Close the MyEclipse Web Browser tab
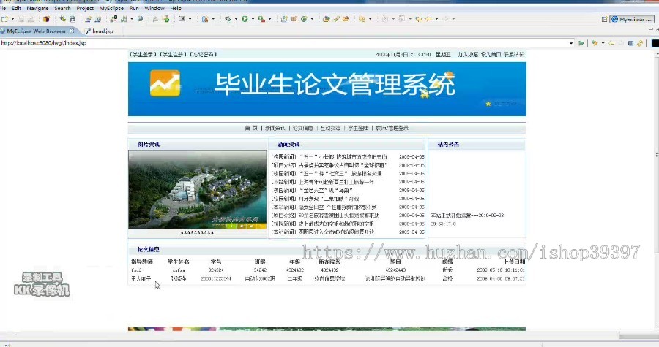This screenshot has width=659, height=347. point(72,31)
